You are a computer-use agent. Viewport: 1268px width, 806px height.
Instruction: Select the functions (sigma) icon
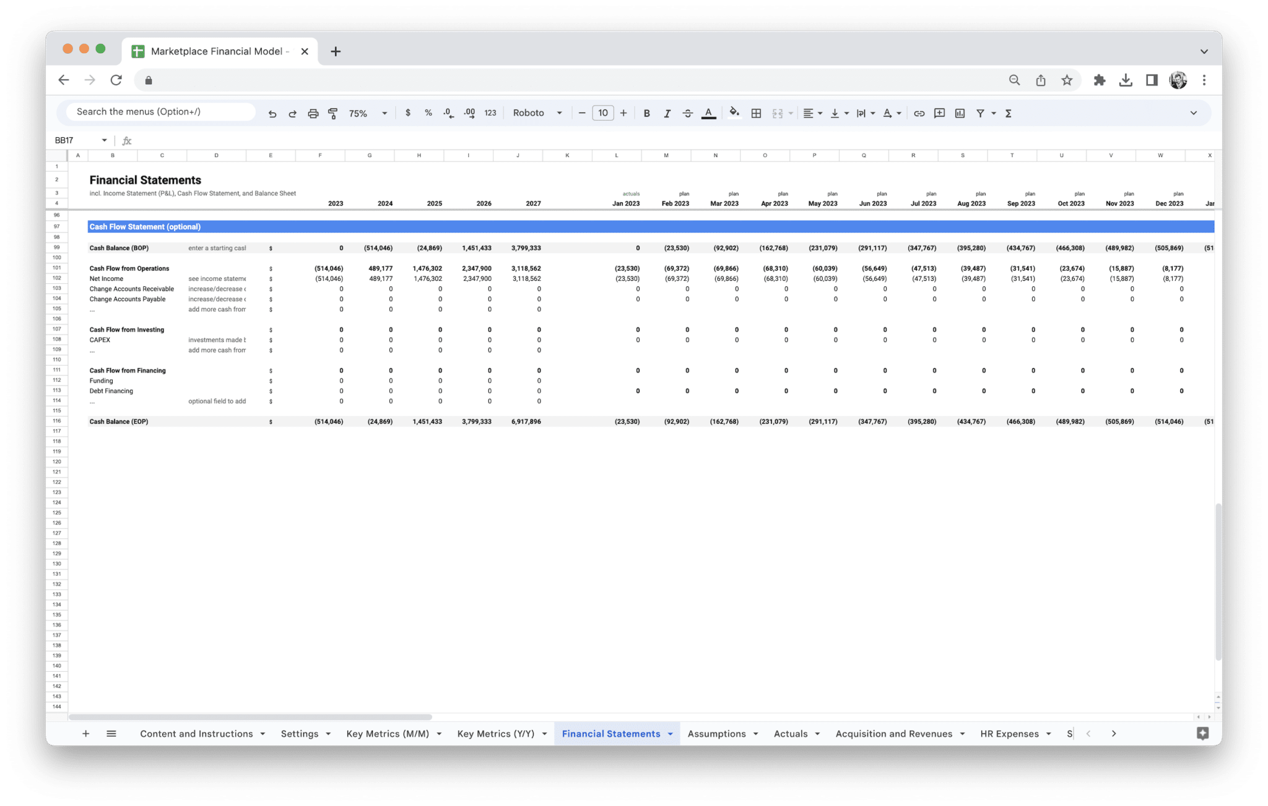tap(1008, 113)
